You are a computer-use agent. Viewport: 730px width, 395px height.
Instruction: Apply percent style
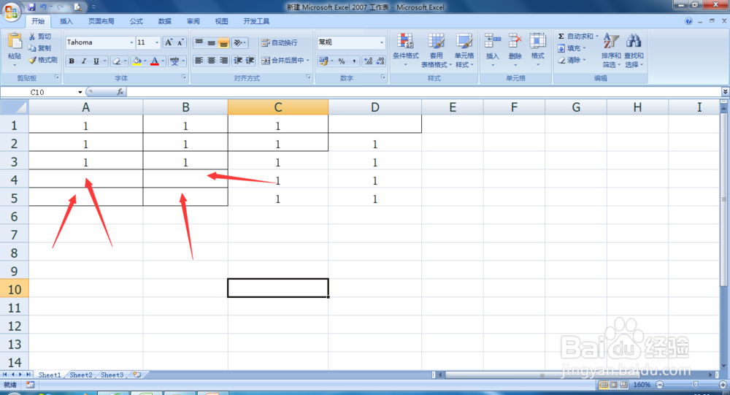tap(342, 61)
